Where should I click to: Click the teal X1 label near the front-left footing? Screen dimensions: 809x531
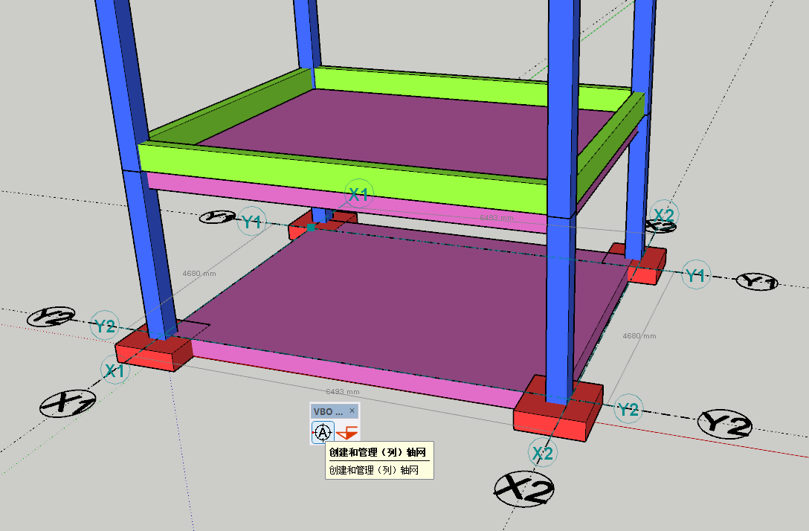pyautogui.click(x=114, y=370)
